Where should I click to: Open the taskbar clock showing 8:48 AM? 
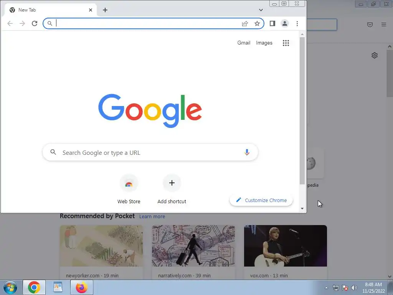373,288
